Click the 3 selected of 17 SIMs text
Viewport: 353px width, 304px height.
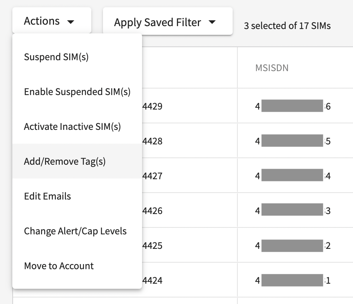click(x=287, y=26)
